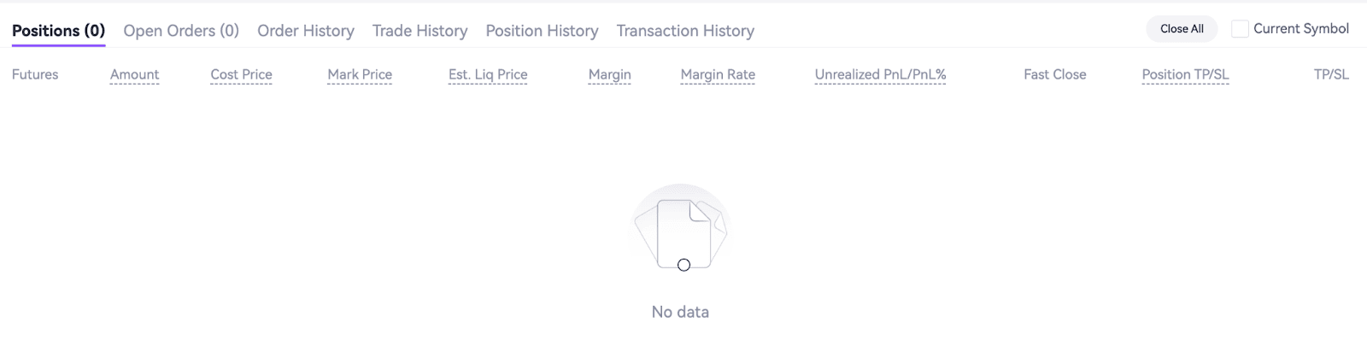Click the Fast Close column header
This screenshot has height=351, width=1367.
tap(1054, 74)
